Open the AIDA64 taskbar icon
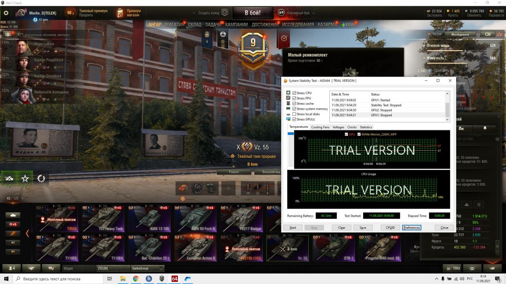506x284 pixels. [174, 279]
